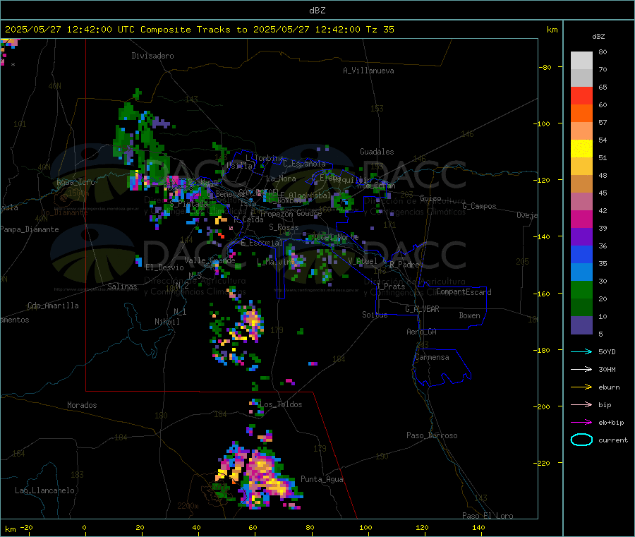Click the 'Tz 35' text in header
This screenshot has height=537, width=635.
tap(380, 30)
